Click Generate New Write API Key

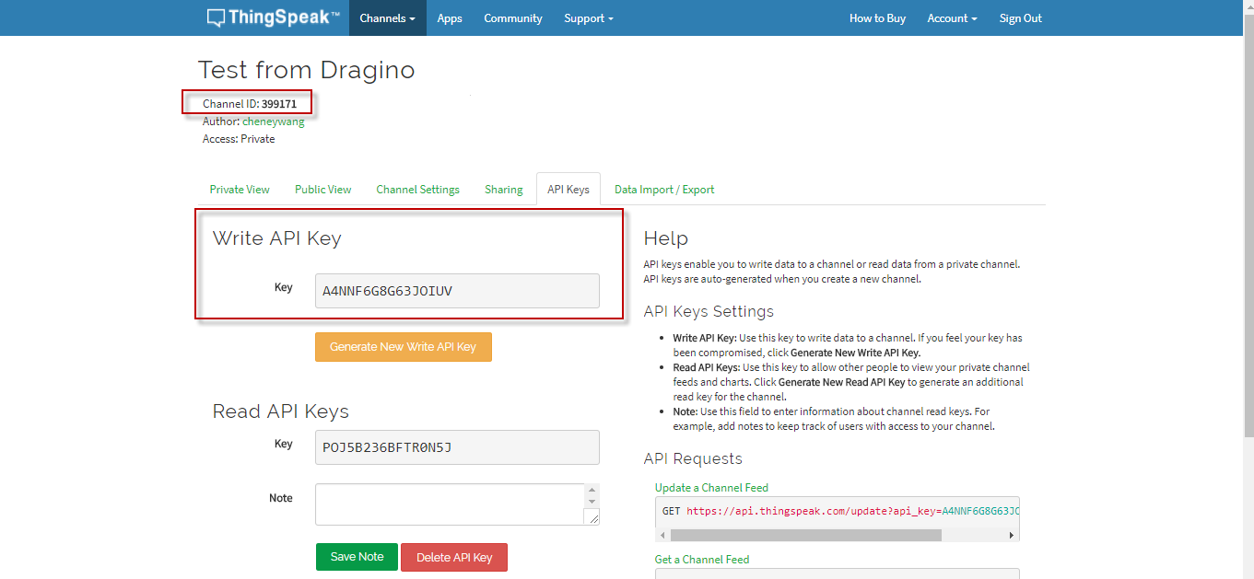[404, 347]
